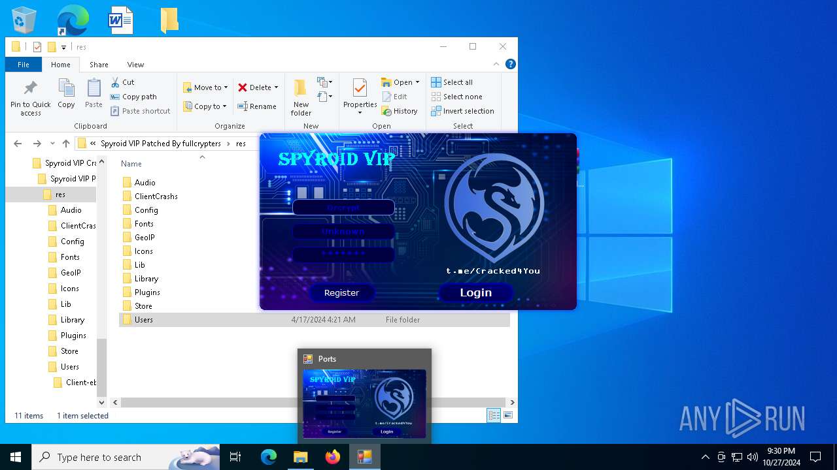Open Customize Quick Access Toolbar dropdown

pos(63,47)
